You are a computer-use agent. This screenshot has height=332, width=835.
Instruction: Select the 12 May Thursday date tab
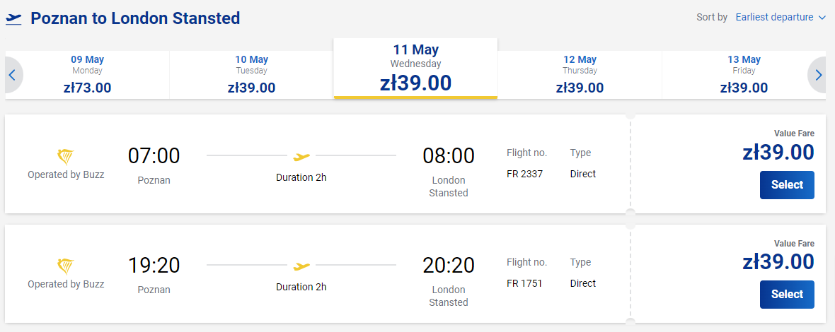pos(580,75)
